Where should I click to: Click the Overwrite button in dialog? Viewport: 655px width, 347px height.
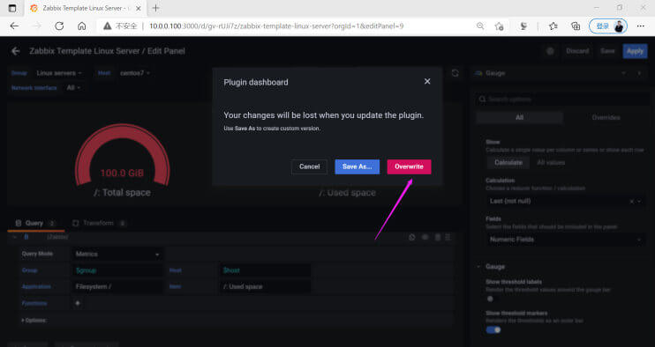click(x=409, y=166)
